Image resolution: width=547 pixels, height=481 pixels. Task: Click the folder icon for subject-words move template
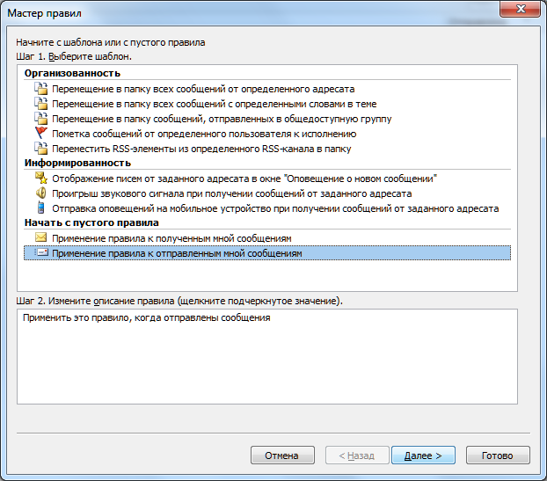coord(40,104)
